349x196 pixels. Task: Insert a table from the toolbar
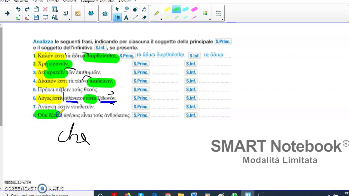54,10
